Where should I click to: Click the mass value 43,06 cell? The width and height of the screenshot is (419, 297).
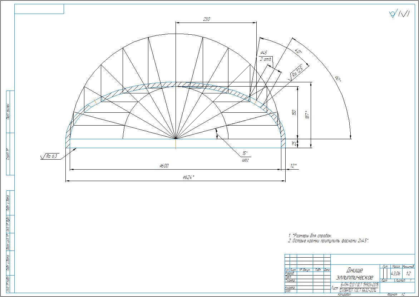396,273
